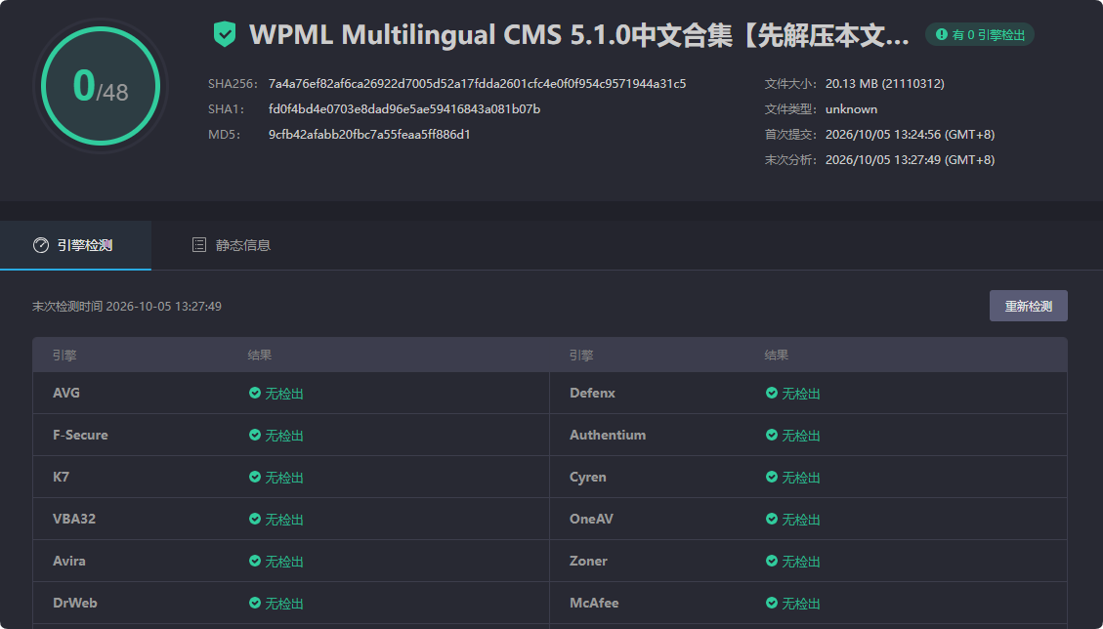Click the AVG engine name
Image resolution: width=1103 pixels, height=629 pixels.
66,393
